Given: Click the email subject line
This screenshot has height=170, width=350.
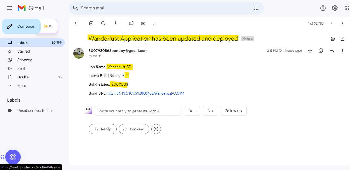Looking at the screenshot, I should point(163,39).
